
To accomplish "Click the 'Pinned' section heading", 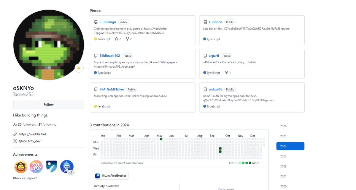I will [96, 11].
